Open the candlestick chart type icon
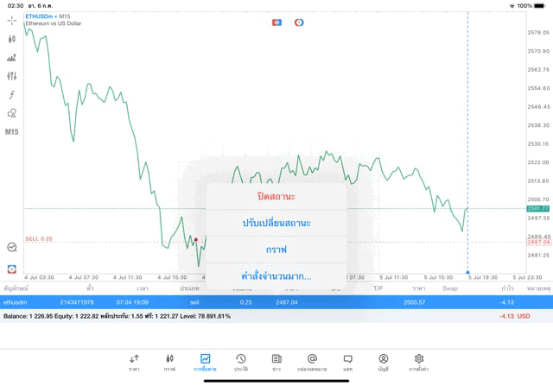This screenshot has width=553, height=386. (x=12, y=39)
